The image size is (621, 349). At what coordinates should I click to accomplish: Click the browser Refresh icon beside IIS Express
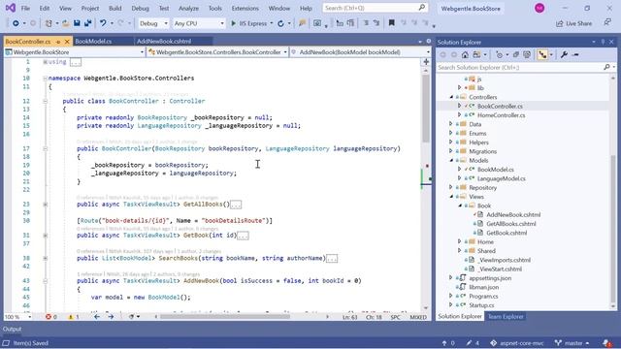pos(280,23)
